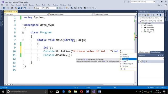Click the notifications flag icon in title bar
This screenshot has height=94, width=168.
[x=124, y=2]
